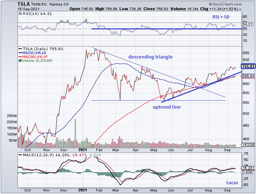Viewport: 256px width, 194px height.
Task: Click the 16.281 MACD tag on the right axis
Action: [248, 168]
